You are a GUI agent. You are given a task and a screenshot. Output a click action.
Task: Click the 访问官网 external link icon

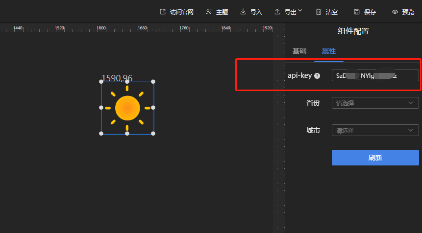(x=163, y=12)
